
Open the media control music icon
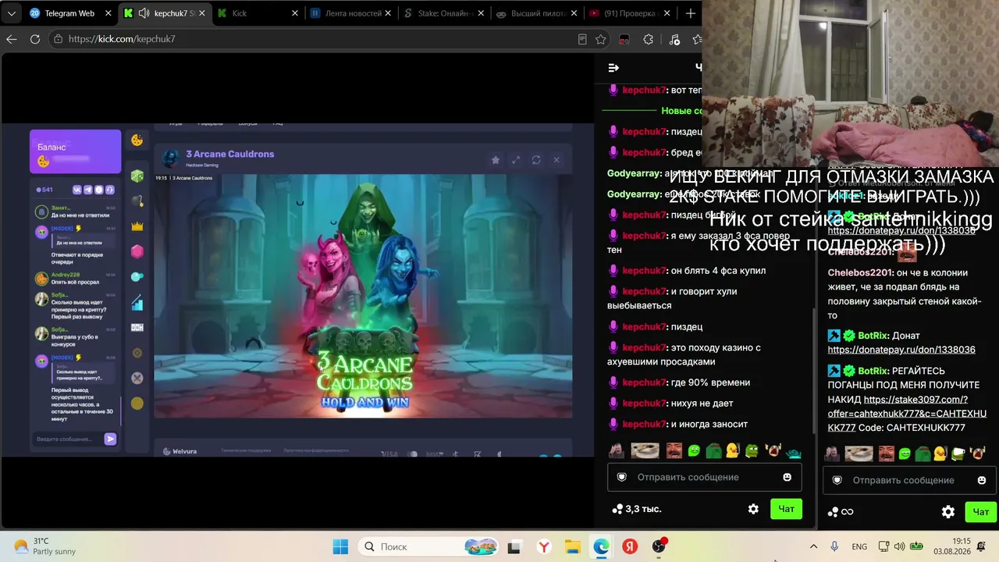coord(675,39)
